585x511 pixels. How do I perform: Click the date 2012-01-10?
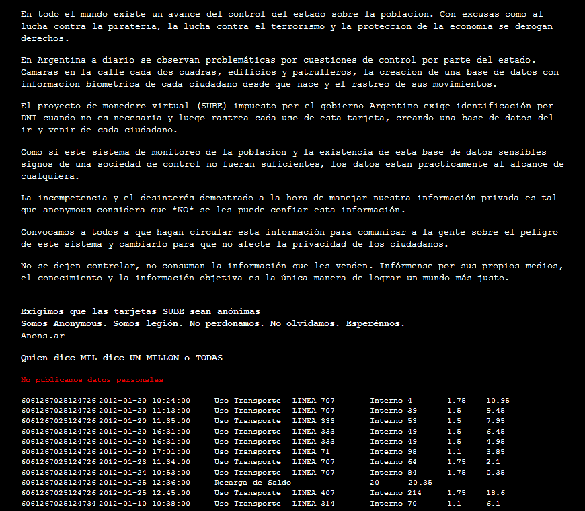tap(123, 504)
